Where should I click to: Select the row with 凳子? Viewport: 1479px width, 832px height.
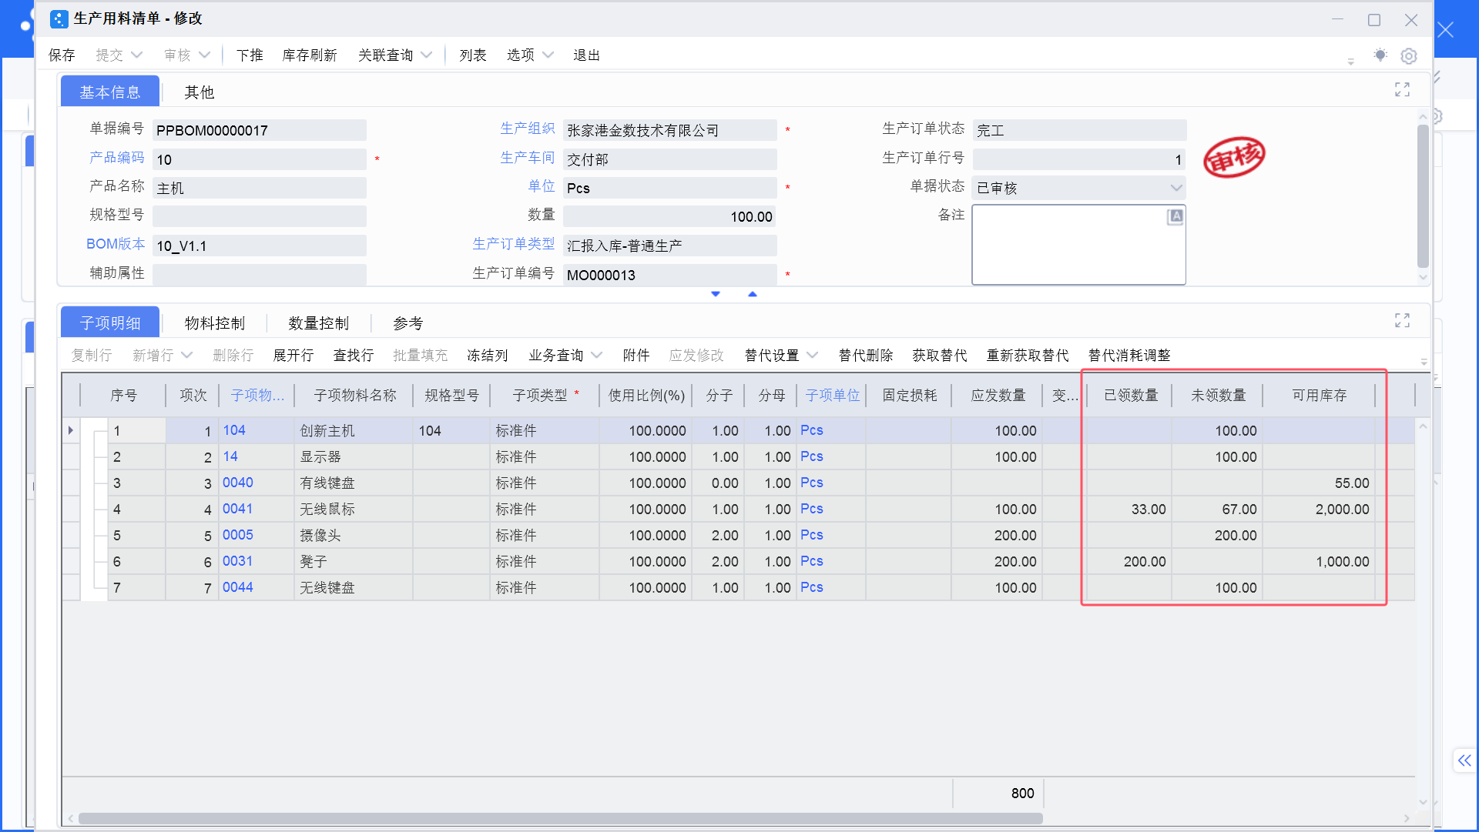point(739,561)
